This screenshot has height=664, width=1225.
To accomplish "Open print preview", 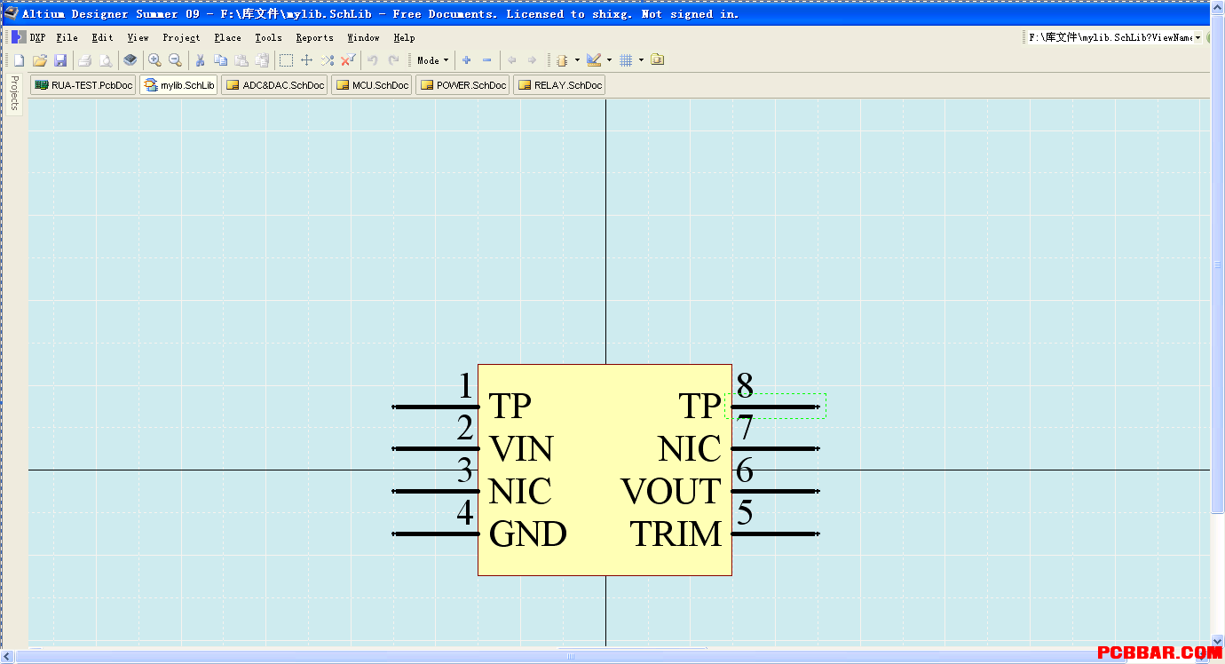I will 106,60.
